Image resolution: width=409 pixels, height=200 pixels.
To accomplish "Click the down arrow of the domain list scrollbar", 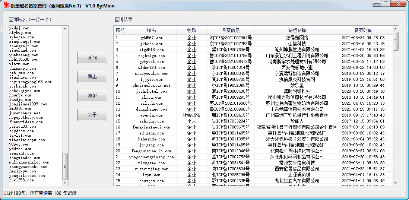I will pos(65,183).
